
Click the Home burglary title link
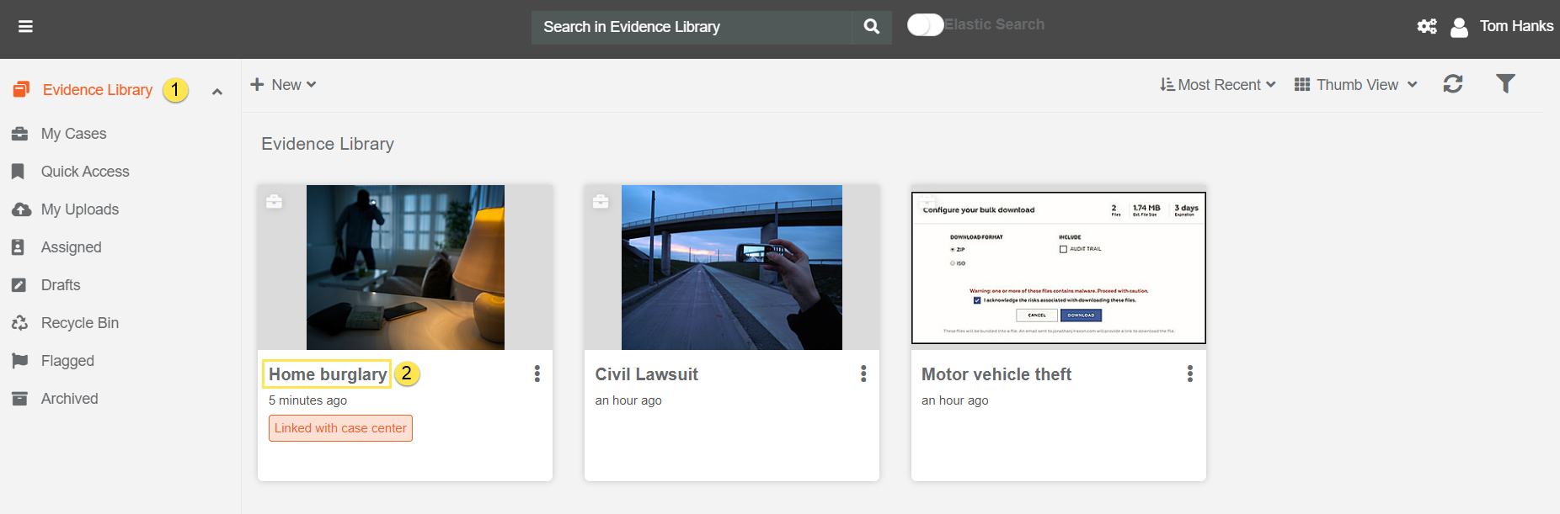327,374
